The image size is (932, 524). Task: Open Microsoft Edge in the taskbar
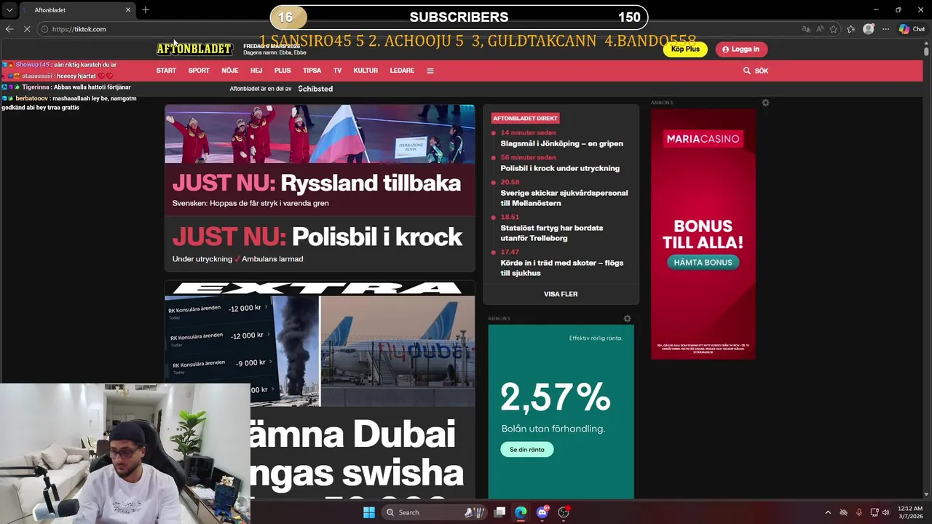click(x=521, y=512)
